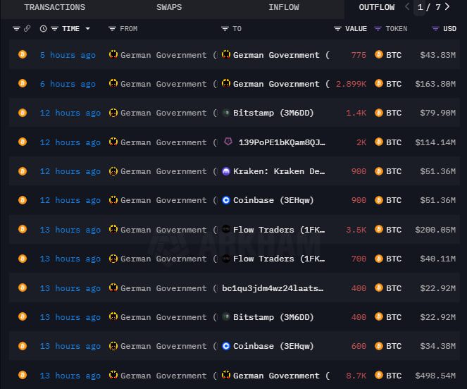Click BTC token label in the 1.4K row

[x=394, y=113]
